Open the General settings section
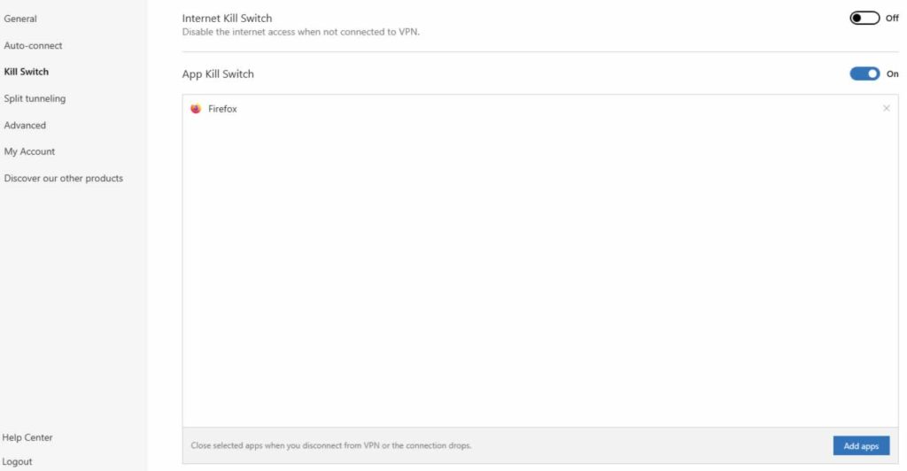 (x=20, y=19)
